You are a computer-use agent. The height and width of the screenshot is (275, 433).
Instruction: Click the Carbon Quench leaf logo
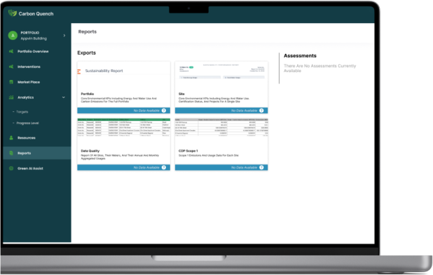click(13, 13)
